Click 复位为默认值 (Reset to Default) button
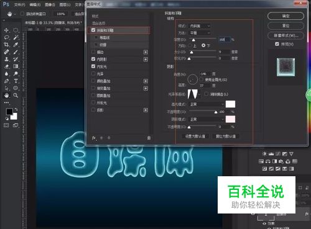The width and height of the screenshot is (311, 229). point(226,136)
